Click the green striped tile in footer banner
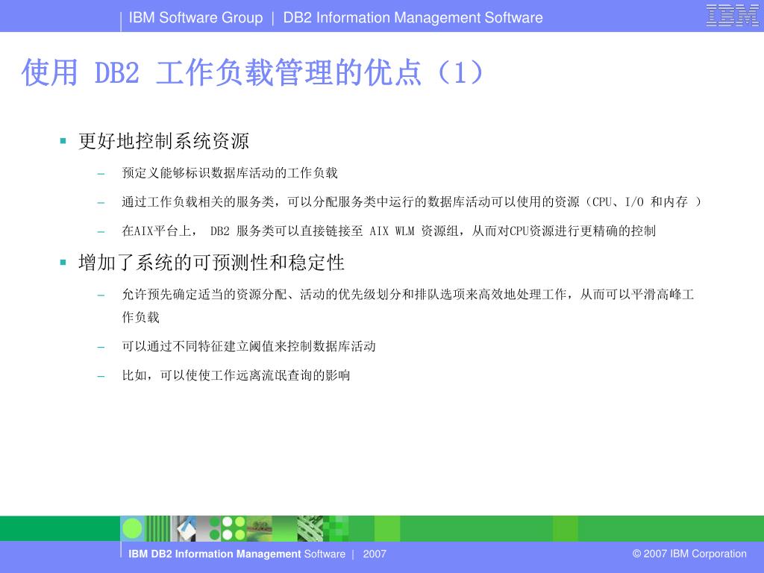Image resolution: width=764 pixels, height=573 pixels. click(x=158, y=529)
